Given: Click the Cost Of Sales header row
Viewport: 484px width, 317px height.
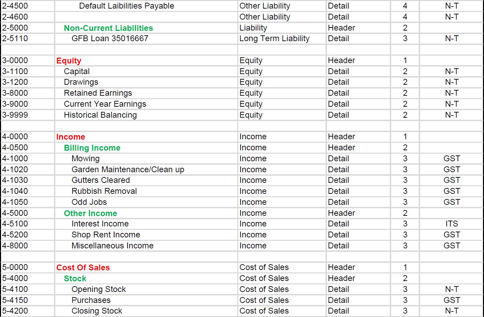Looking at the screenshot, I should [83, 267].
